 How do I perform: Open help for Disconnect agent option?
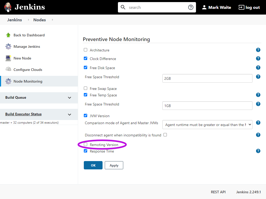click(258, 135)
